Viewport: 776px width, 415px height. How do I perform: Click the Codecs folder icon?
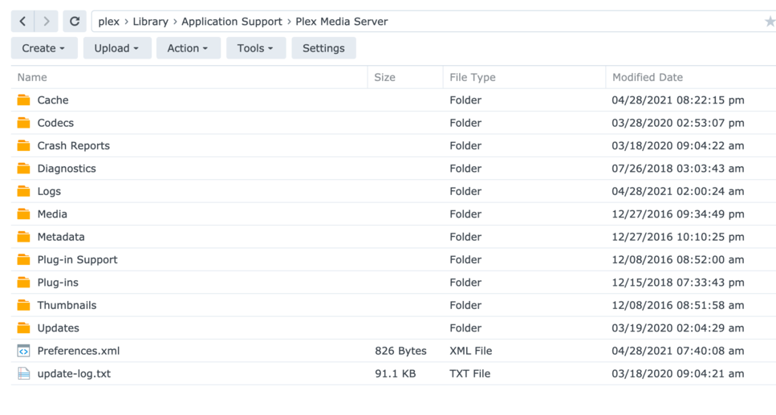pos(23,123)
